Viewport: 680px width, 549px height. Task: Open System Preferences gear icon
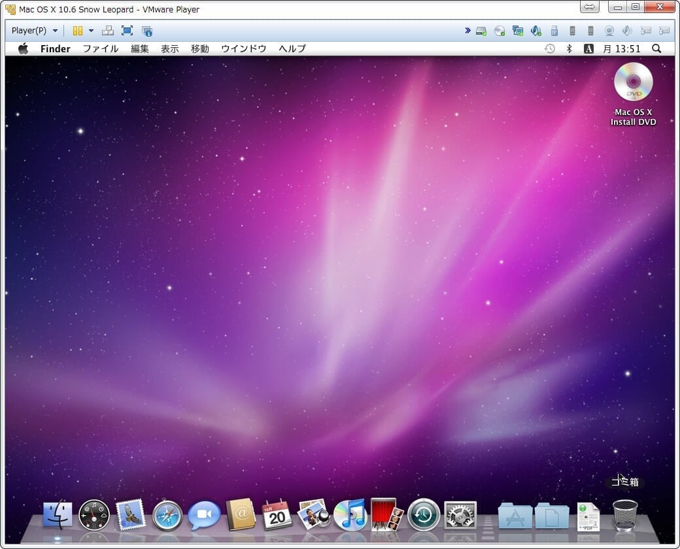tap(460, 515)
